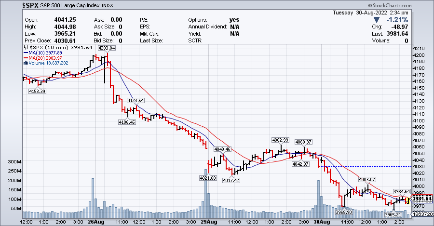Click the 4153.39 low price callout
Image resolution: width=434 pixels, height=226 pixels.
pyautogui.click(x=37, y=91)
